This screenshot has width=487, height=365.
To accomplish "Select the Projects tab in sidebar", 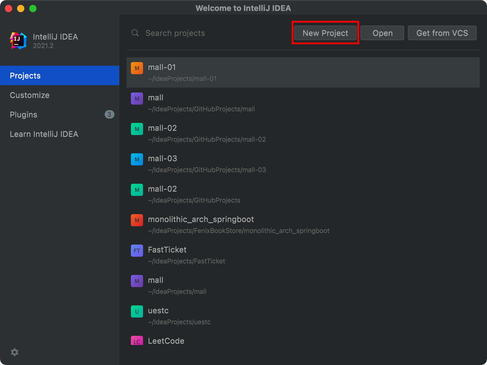I will pyautogui.click(x=60, y=75).
